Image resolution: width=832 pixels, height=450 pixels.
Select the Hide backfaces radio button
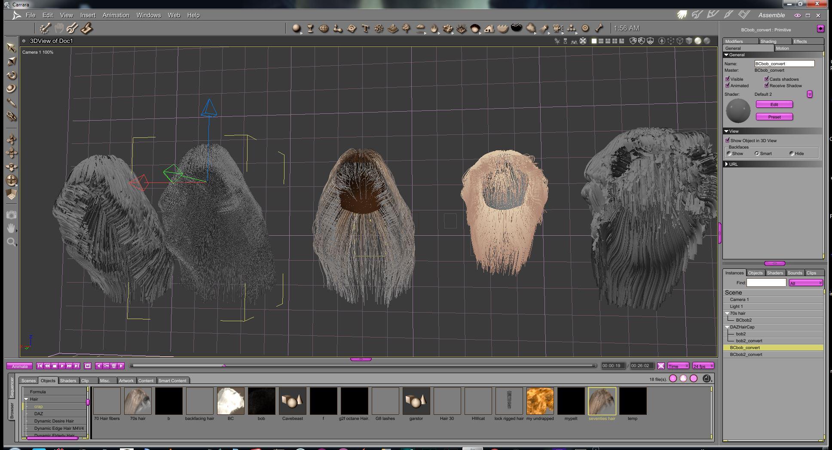pyautogui.click(x=792, y=153)
